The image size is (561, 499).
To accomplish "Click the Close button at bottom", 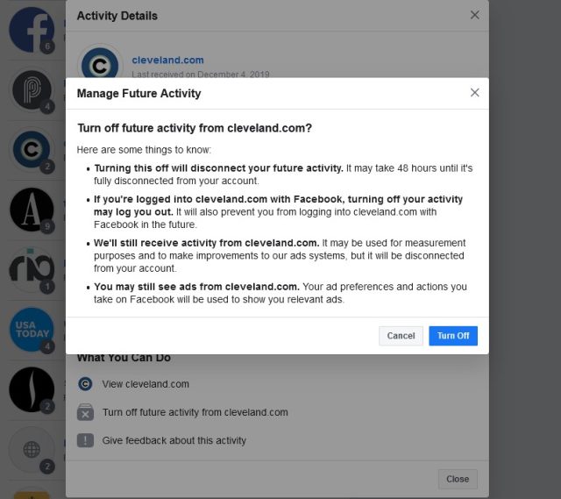I will coord(458,479).
